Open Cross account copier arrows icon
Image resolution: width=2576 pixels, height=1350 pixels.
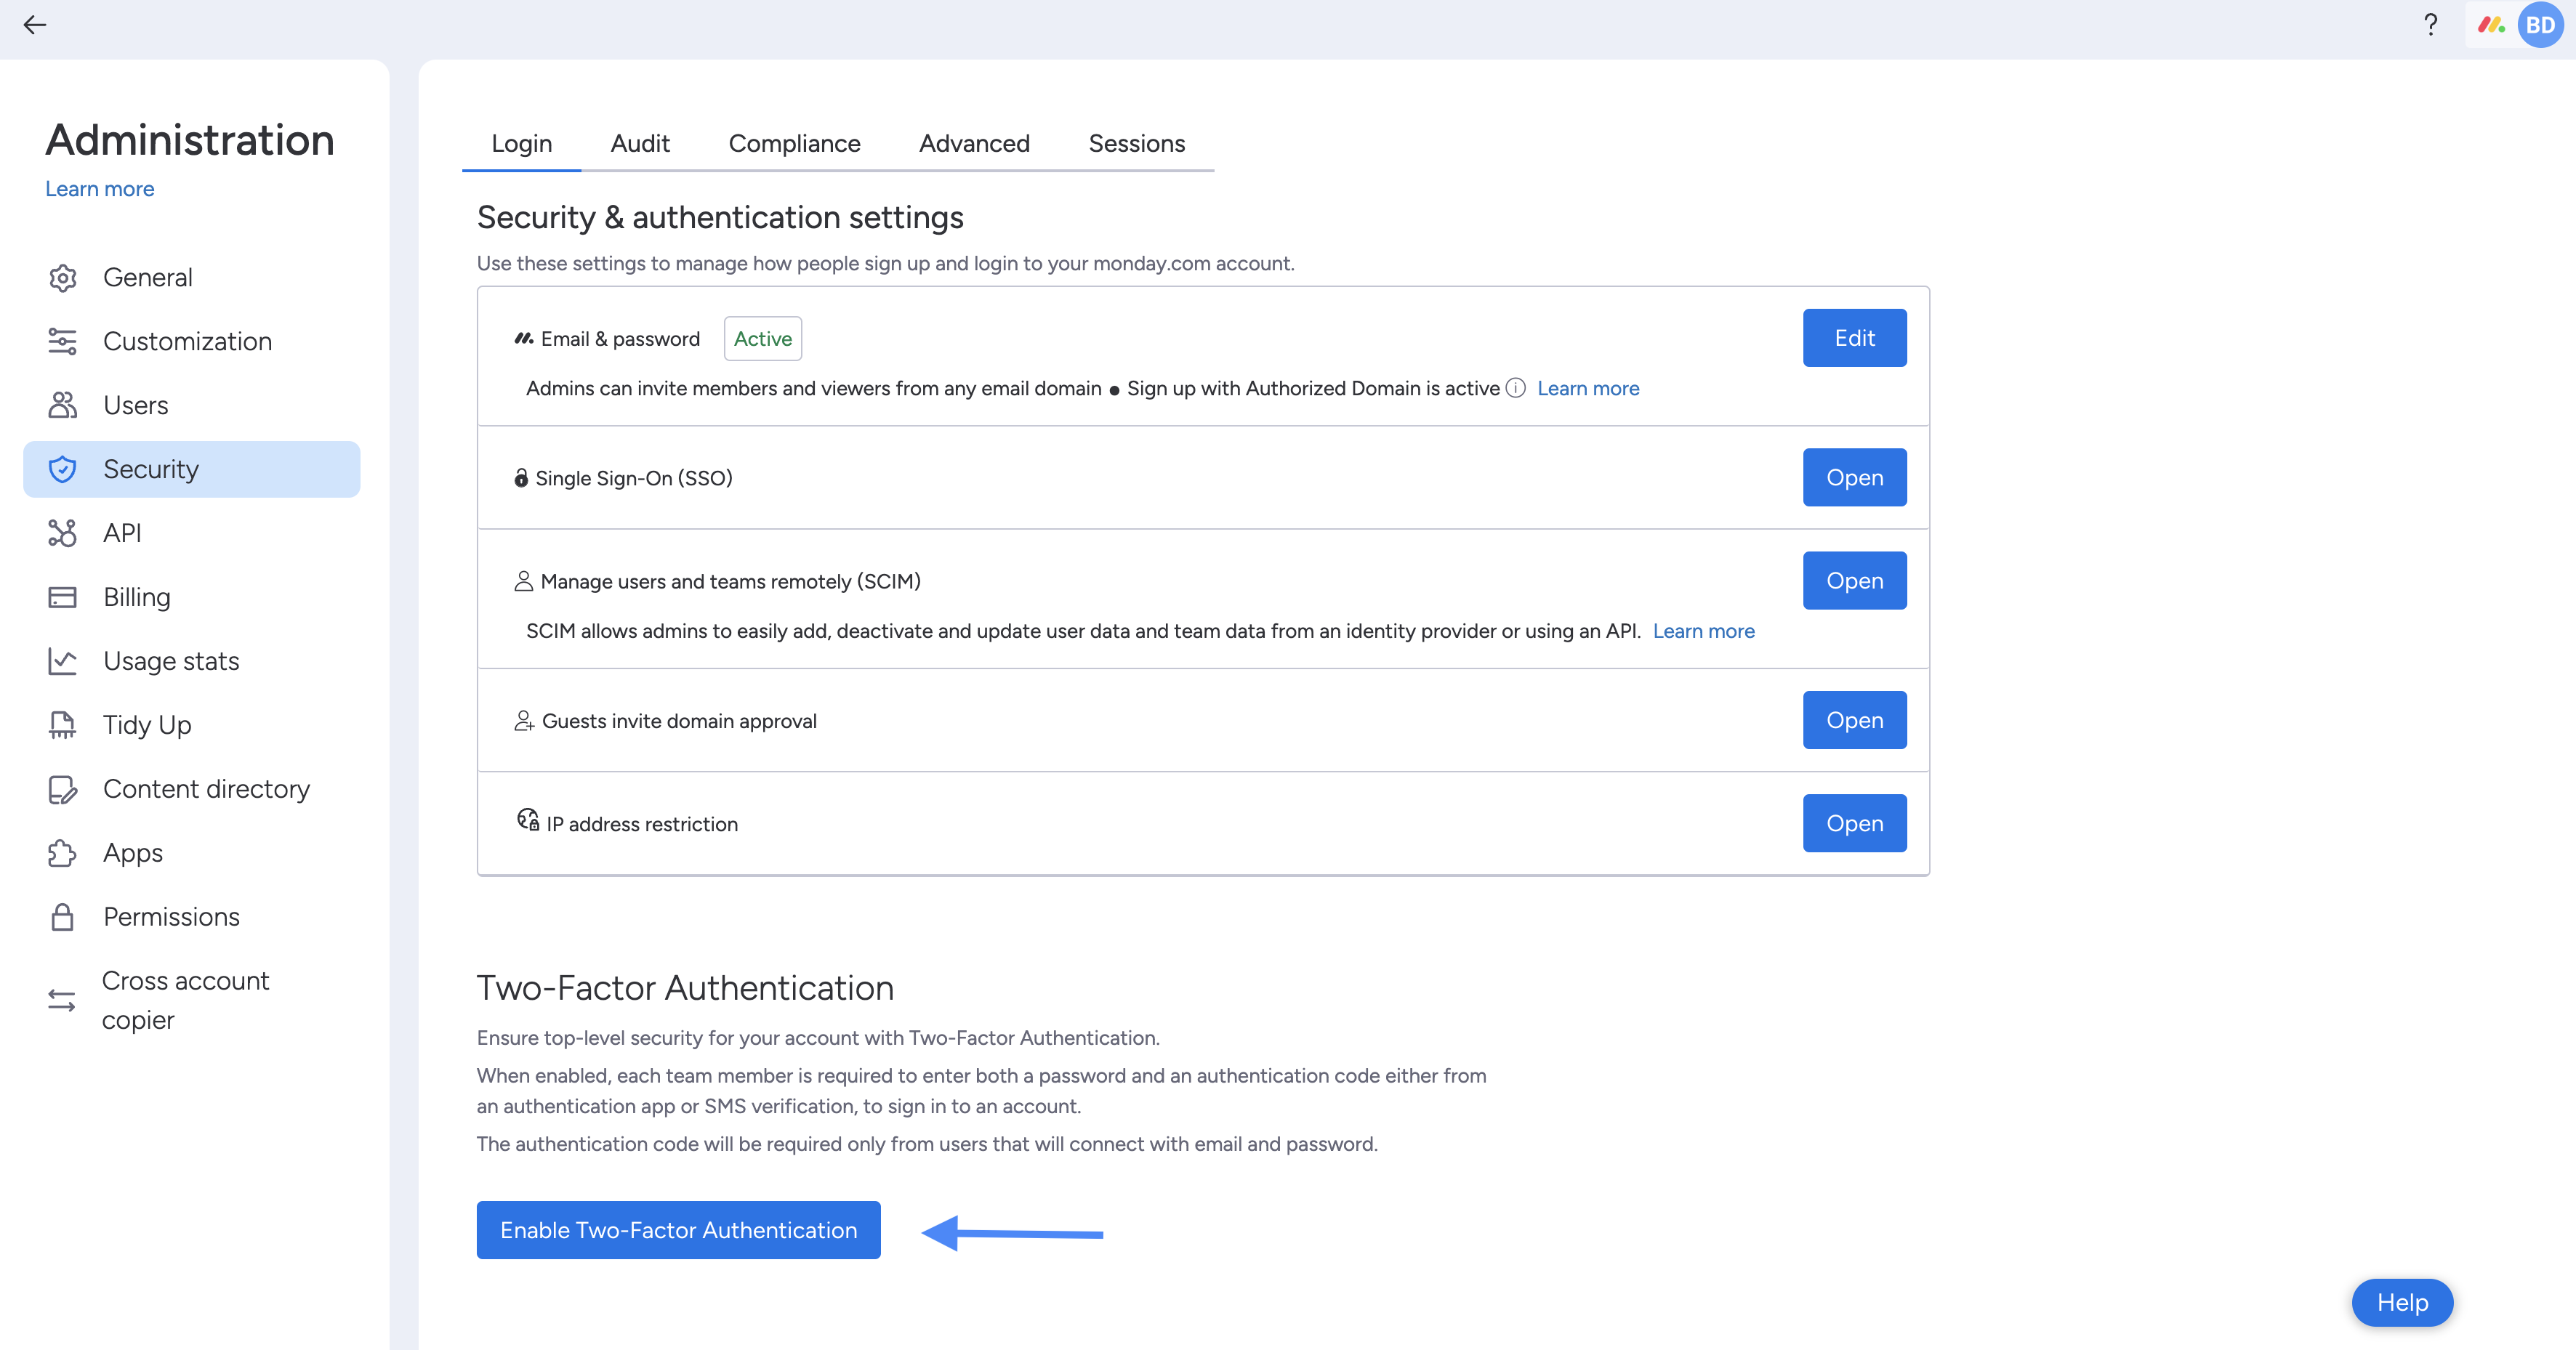tap(62, 1001)
